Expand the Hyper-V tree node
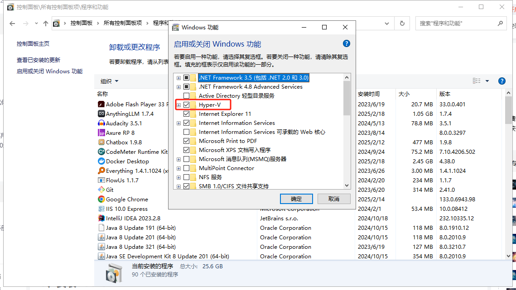The image size is (516, 290). point(178,105)
